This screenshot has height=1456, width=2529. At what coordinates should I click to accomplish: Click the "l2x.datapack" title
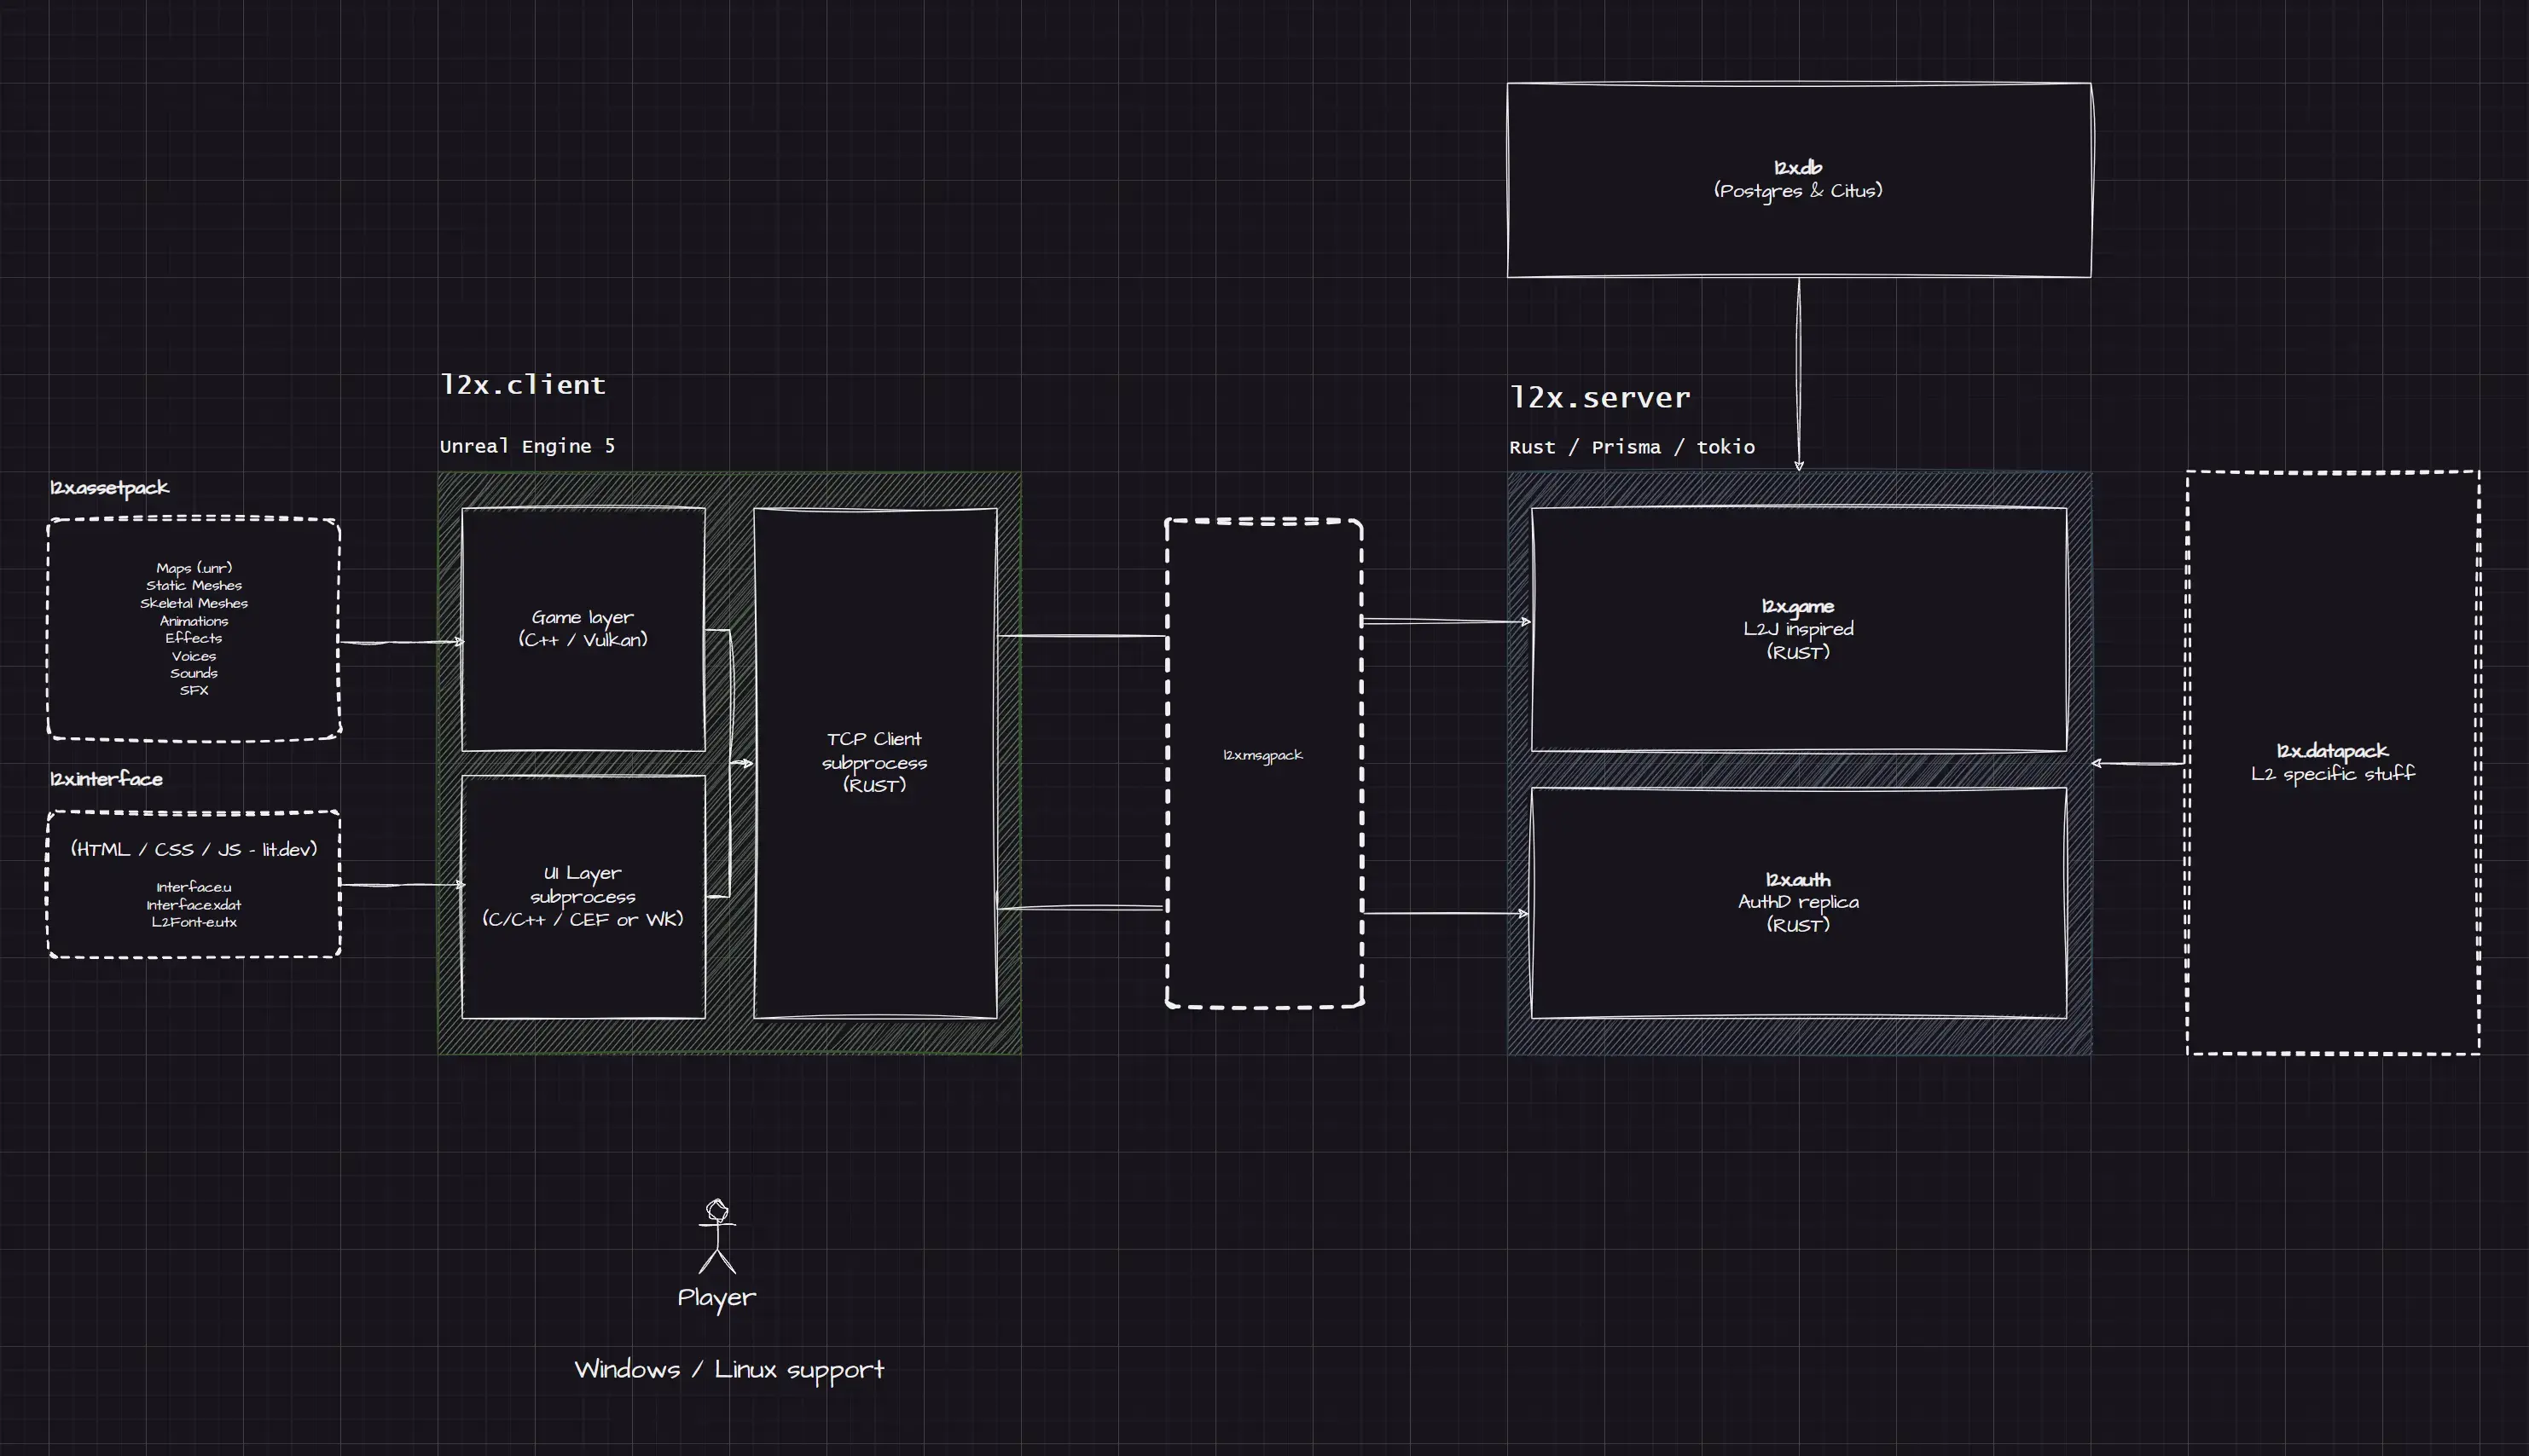(x=2332, y=750)
